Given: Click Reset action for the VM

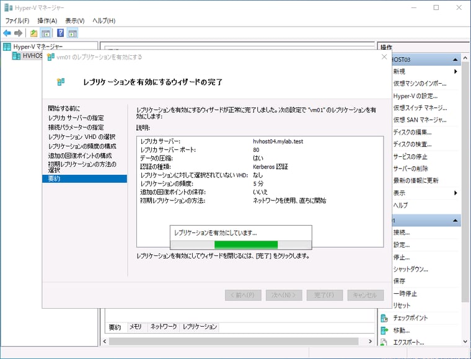Looking at the screenshot, I should click(x=402, y=306).
